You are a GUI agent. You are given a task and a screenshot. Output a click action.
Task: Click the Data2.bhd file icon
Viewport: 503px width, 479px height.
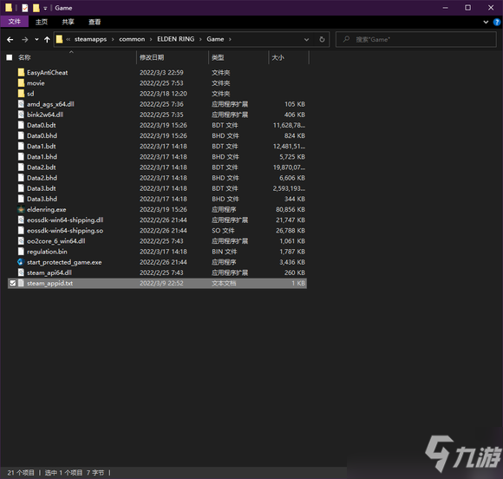click(21, 178)
